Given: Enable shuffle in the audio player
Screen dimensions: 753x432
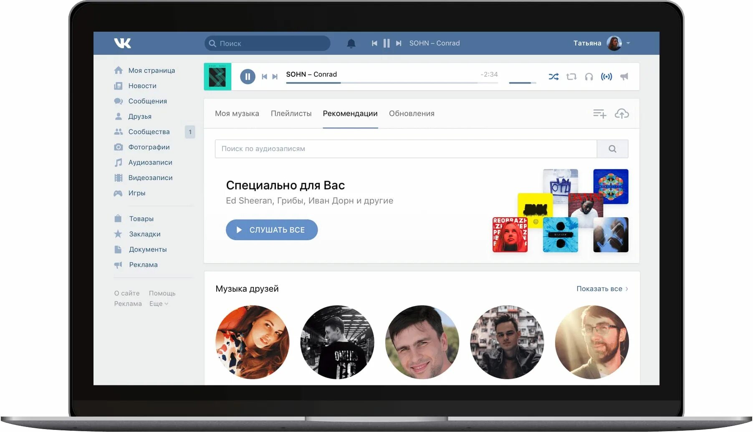Looking at the screenshot, I should point(554,76).
